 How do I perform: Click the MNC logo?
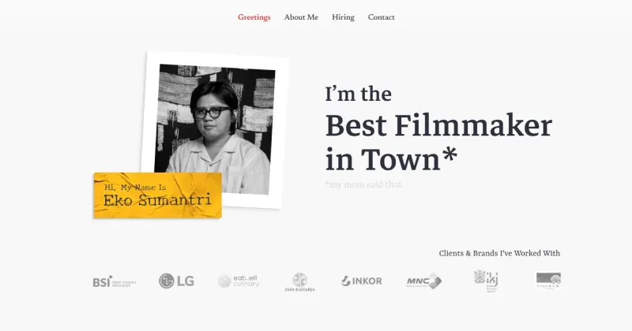[423, 281]
